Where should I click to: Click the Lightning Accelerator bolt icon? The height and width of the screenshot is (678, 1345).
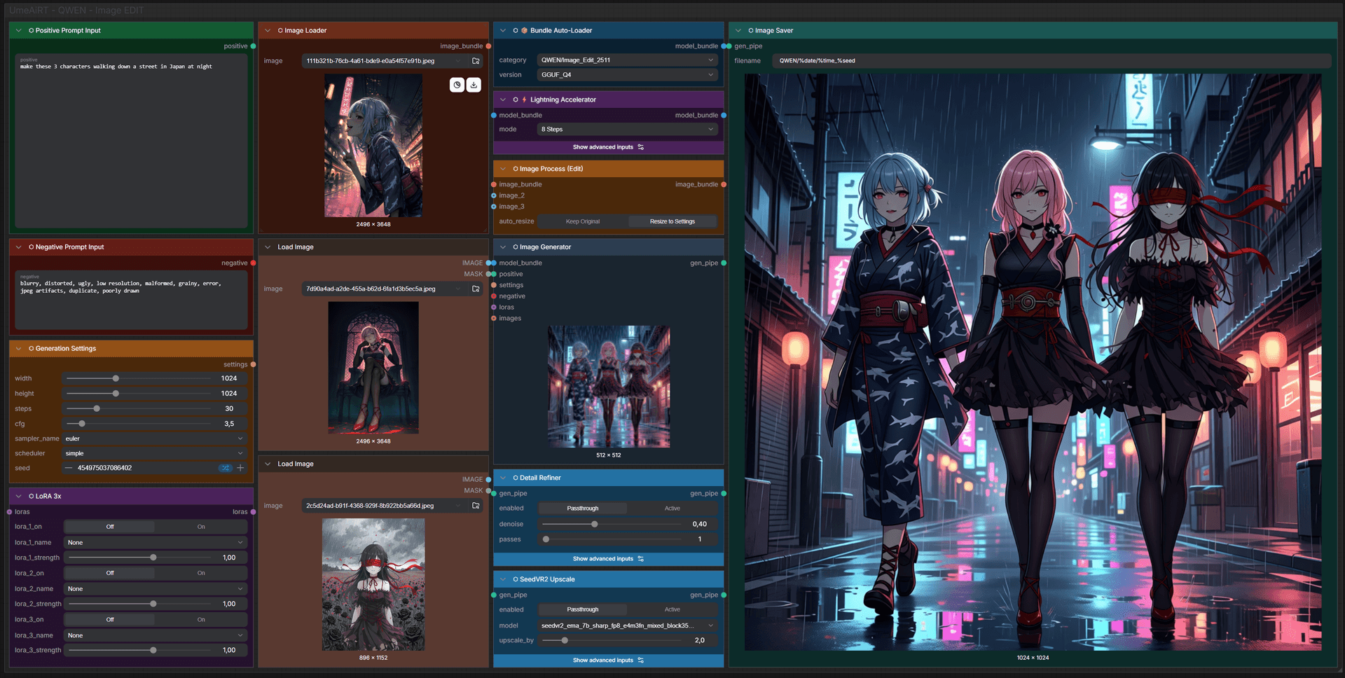[x=524, y=99]
